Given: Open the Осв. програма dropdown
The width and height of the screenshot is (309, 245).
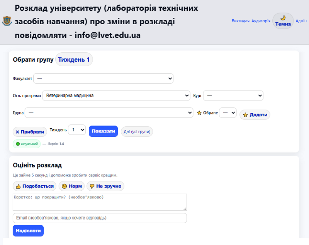Looking at the screenshot, I should click(116, 96).
